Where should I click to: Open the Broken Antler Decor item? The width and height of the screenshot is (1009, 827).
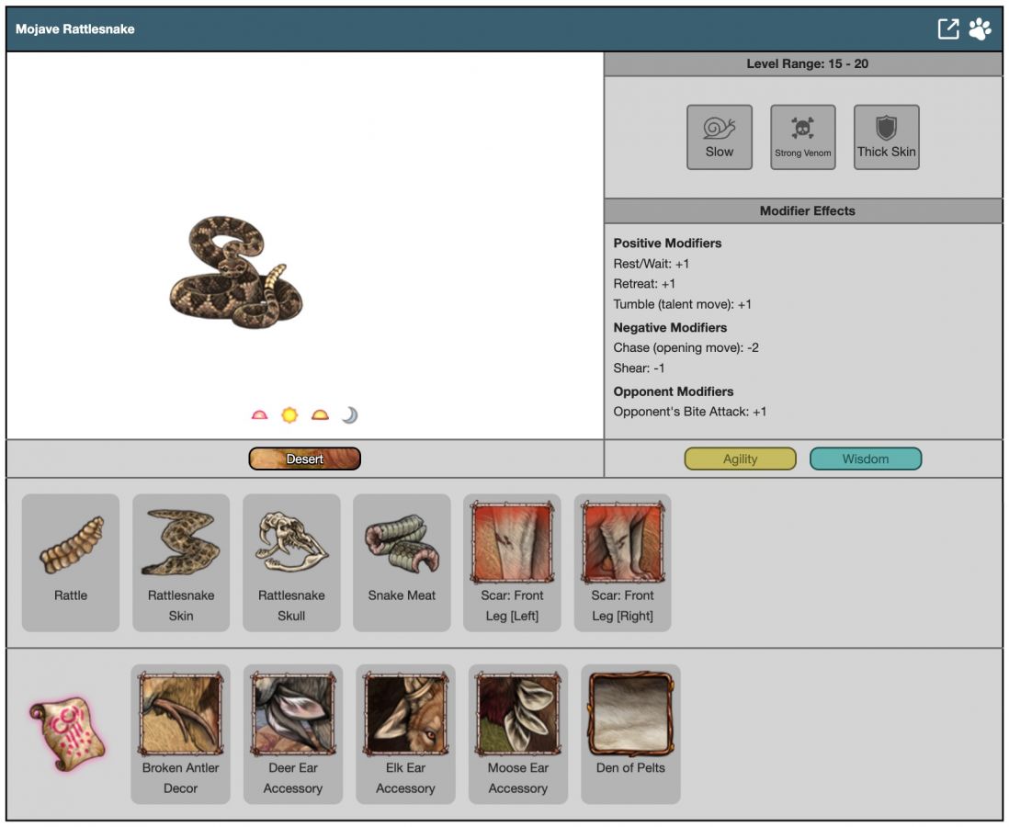coord(180,733)
